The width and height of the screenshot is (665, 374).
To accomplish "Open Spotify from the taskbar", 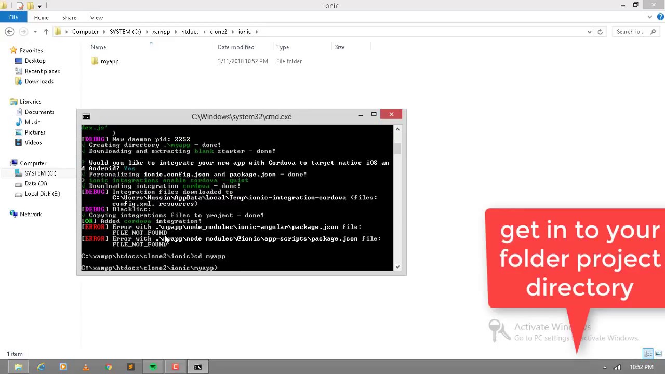I will pyautogui.click(x=153, y=367).
